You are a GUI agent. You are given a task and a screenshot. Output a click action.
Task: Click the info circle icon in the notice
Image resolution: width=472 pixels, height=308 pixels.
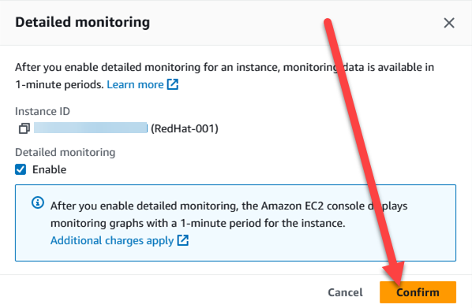pyautogui.click(x=38, y=202)
